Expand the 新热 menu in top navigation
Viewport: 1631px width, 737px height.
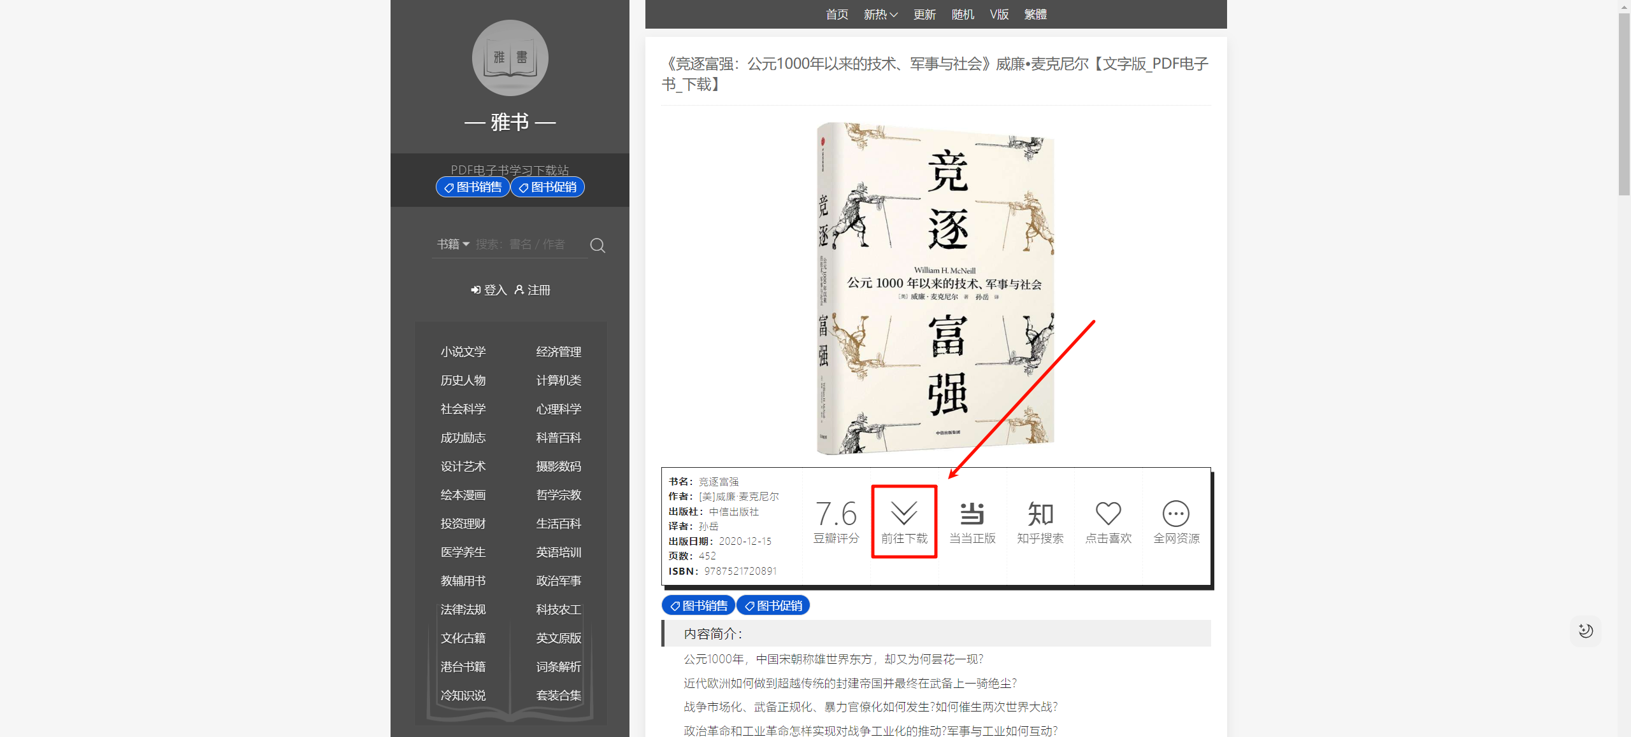880,15
